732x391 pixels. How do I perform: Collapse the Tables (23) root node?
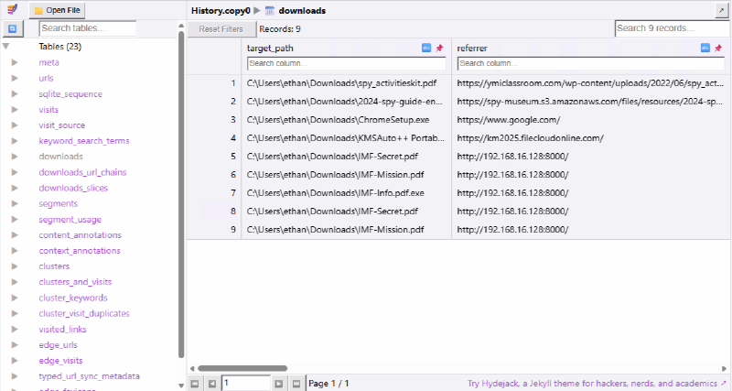[6, 47]
